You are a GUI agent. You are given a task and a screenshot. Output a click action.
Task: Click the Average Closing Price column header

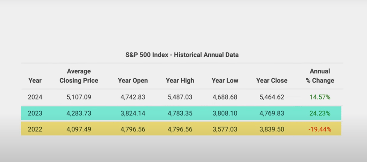[79, 76]
